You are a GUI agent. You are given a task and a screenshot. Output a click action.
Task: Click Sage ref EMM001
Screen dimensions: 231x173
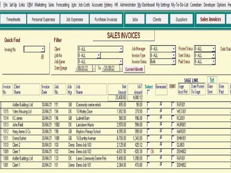pyautogui.click(x=181, y=138)
